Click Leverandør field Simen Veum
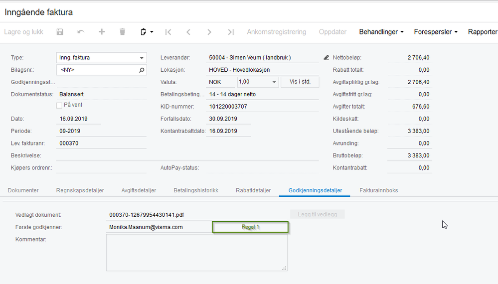The height and width of the screenshot is (284, 498). click(262, 58)
